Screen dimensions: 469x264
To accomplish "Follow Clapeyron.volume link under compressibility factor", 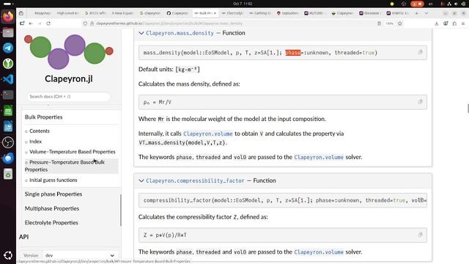I will pos(319,252).
